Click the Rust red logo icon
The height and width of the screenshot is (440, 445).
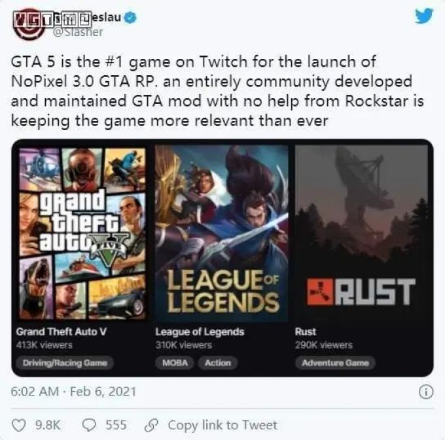coord(320,292)
